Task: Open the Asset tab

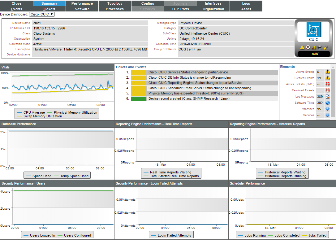Action: point(246,9)
